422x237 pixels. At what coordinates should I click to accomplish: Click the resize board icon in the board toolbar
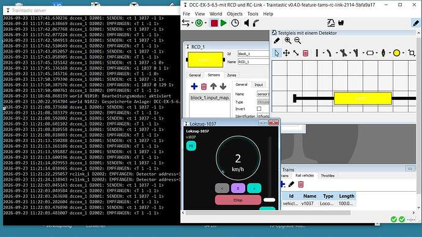(412, 53)
